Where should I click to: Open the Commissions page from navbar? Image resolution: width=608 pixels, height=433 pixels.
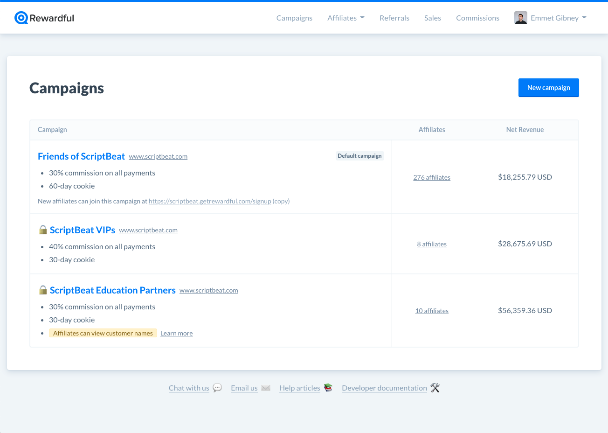point(477,18)
